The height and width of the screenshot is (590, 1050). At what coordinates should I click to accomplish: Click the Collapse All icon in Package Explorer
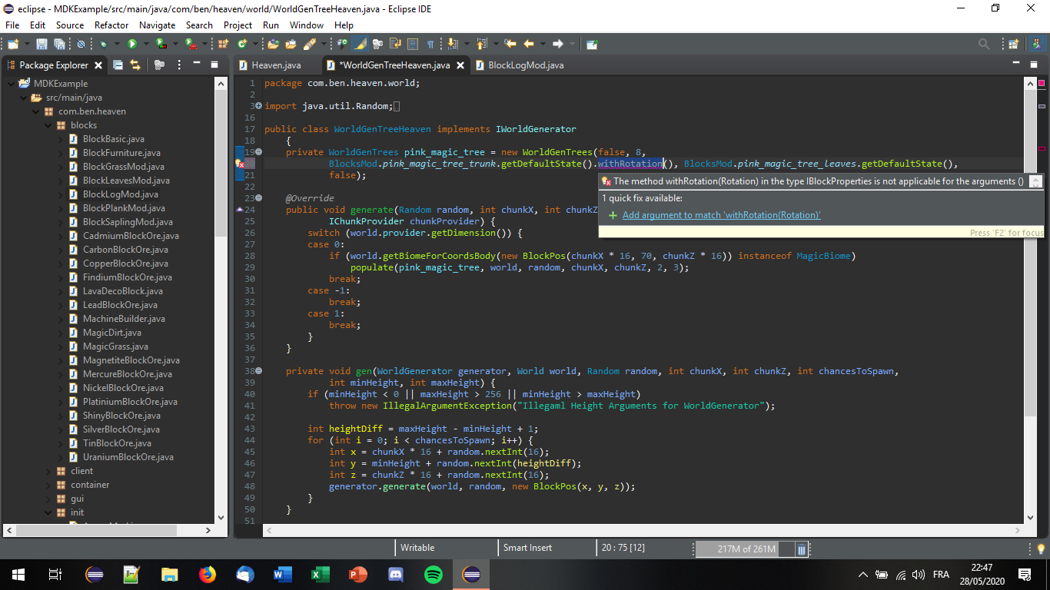[118, 65]
